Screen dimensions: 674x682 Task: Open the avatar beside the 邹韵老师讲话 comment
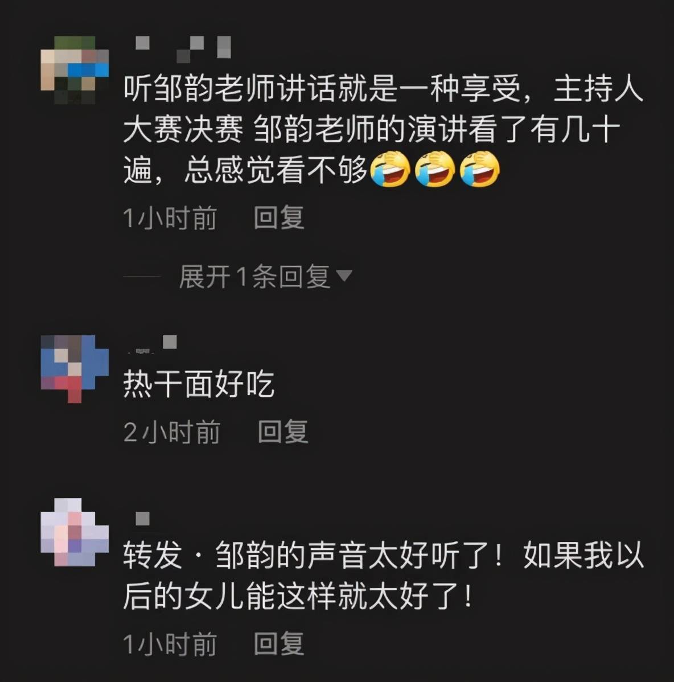[75, 70]
